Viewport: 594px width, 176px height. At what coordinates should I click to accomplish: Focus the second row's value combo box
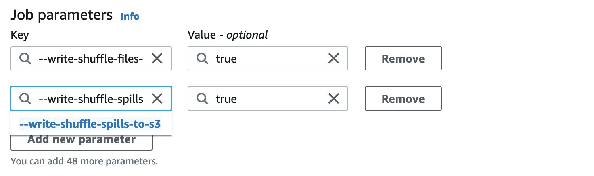click(x=268, y=99)
